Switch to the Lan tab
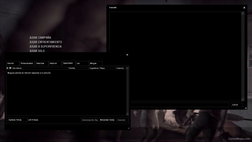Image resolution: width=252 pixels, height=142 pixels. (82, 63)
